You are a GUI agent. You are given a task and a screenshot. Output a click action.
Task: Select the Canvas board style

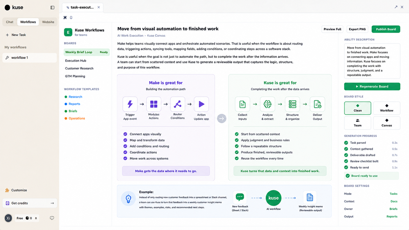387,123
